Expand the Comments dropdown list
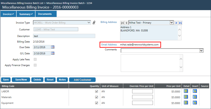The width and height of the screenshot is (211, 109). 201,51
